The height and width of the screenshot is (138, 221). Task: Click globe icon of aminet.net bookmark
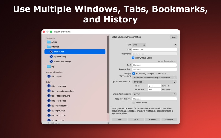click(x=51, y=52)
